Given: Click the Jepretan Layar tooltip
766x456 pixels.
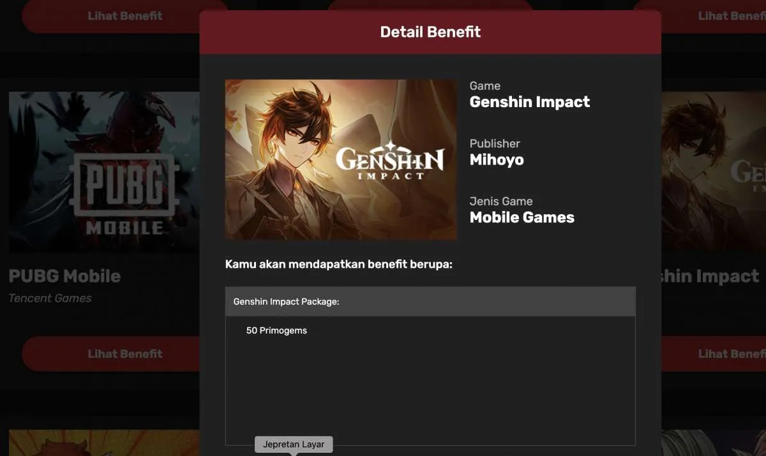Looking at the screenshot, I should pos(294,445).
